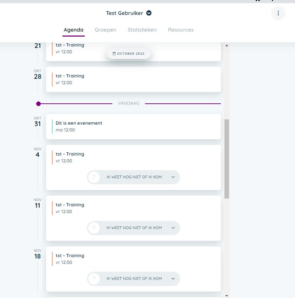Select the Agenda tab

coord(73,30)
